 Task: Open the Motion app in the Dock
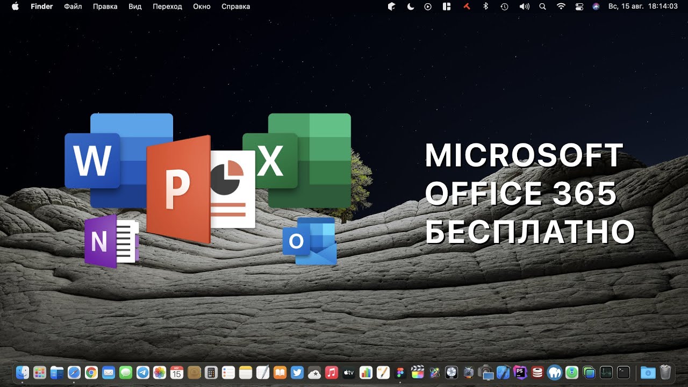pyautogui.click(x=434, y=372)
